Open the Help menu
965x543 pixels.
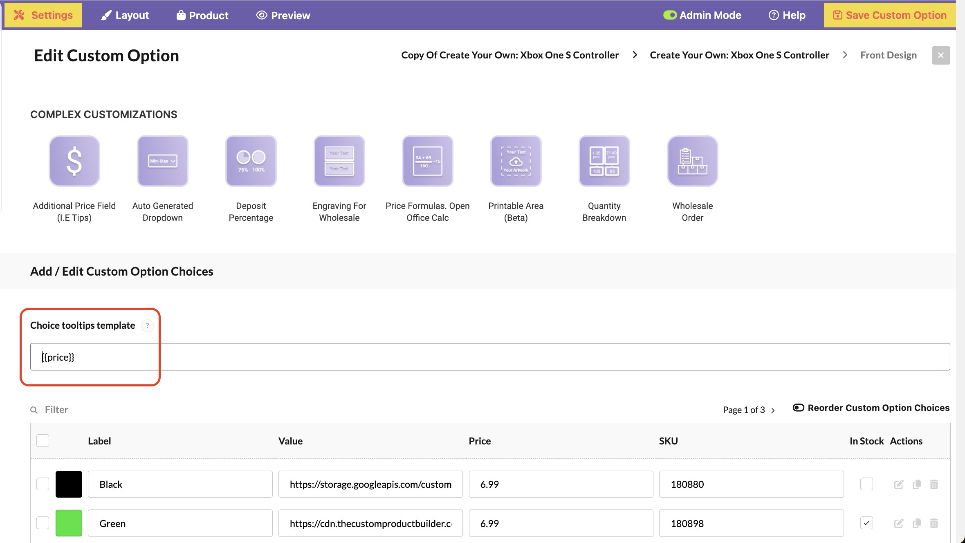[787, 15]
